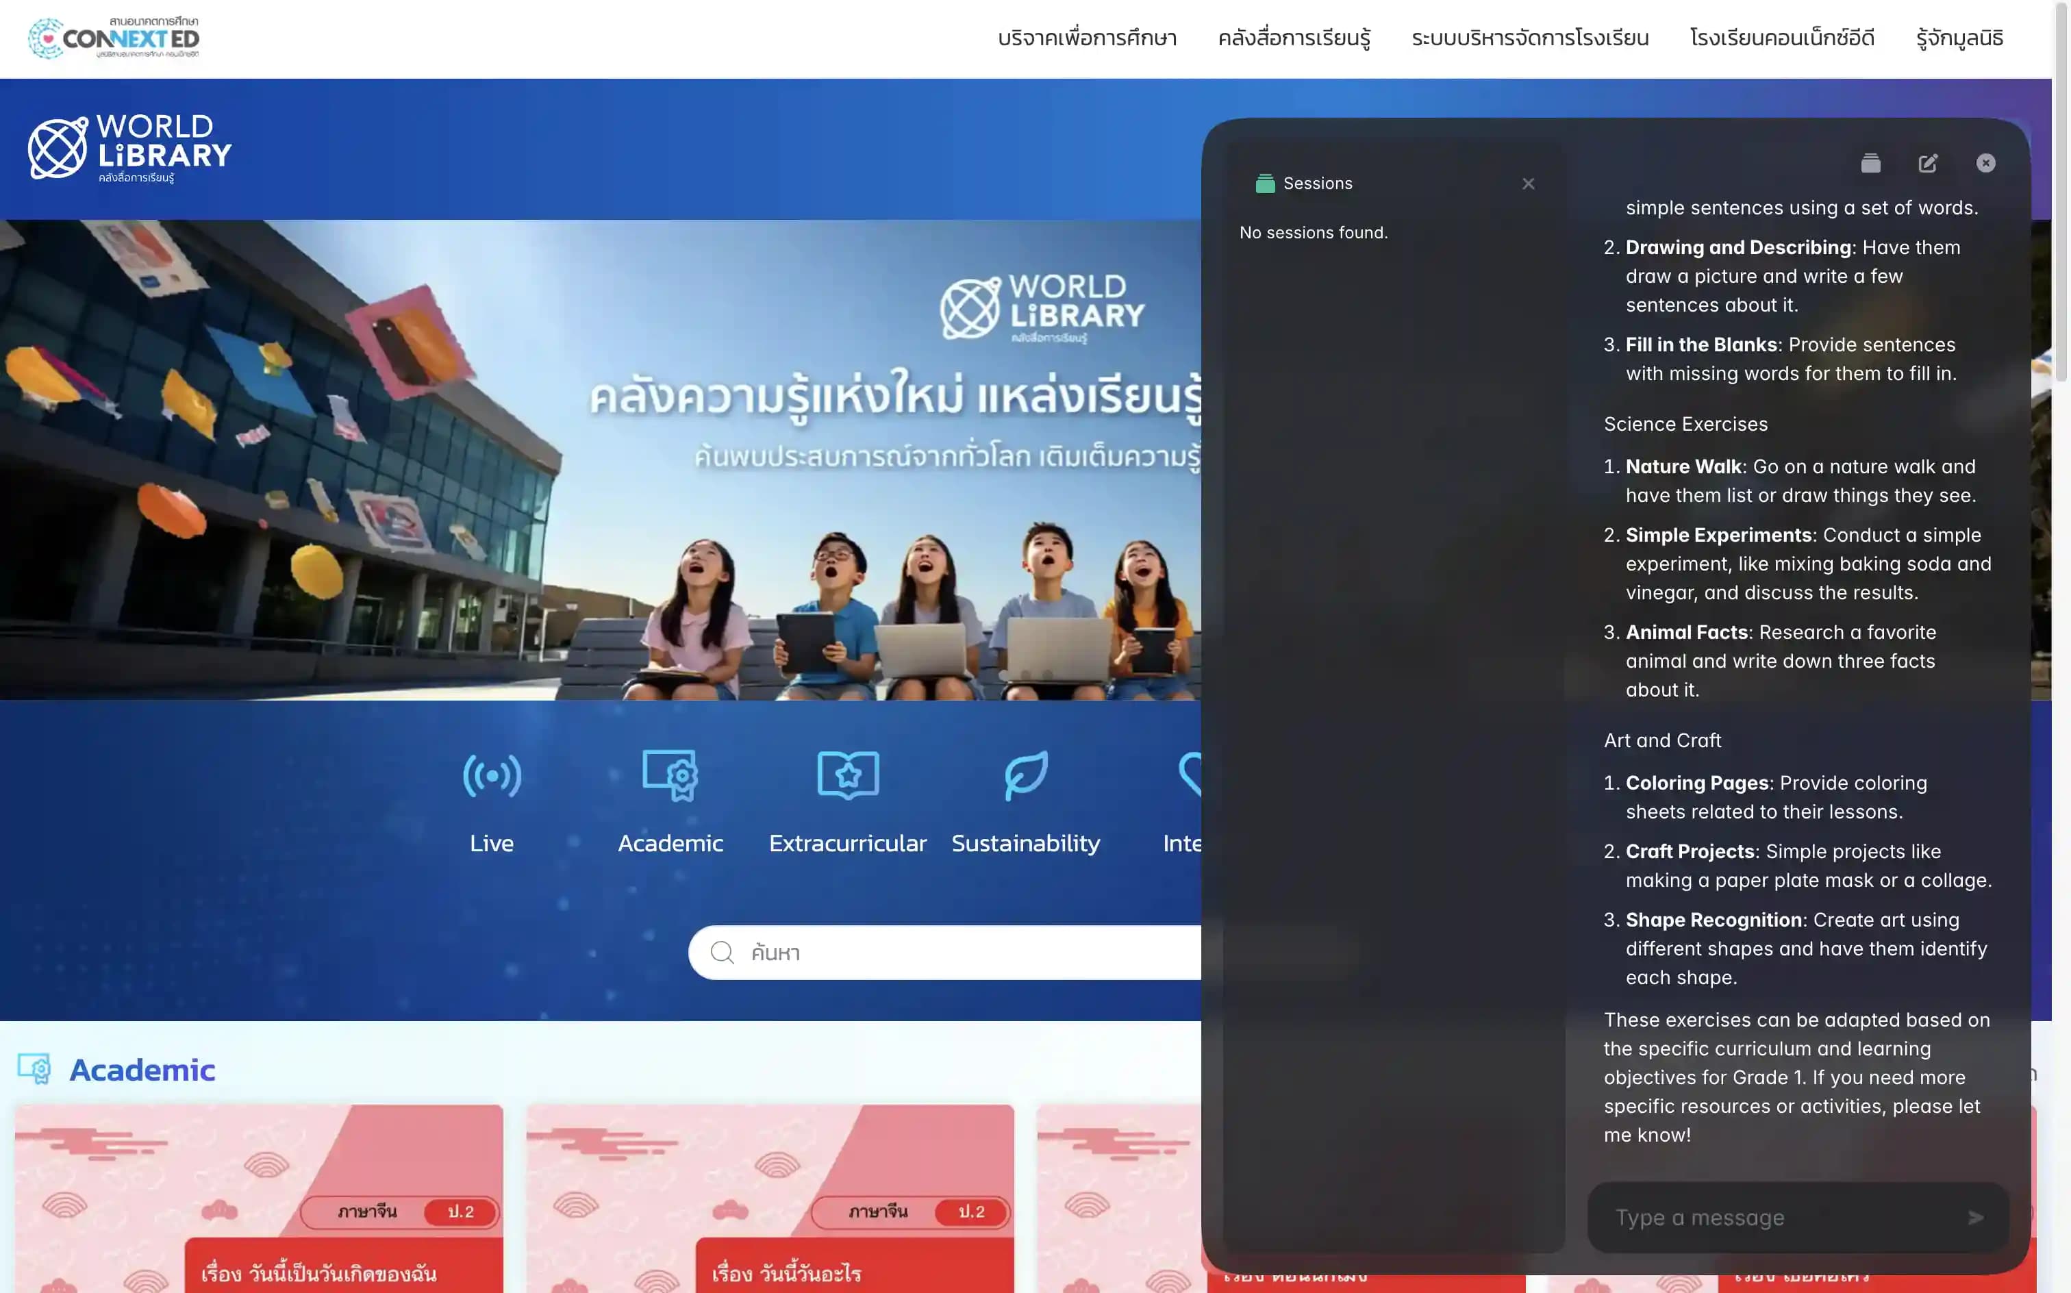Click the World Library logo in header
2071x1293 pixels.
(130, 149)
